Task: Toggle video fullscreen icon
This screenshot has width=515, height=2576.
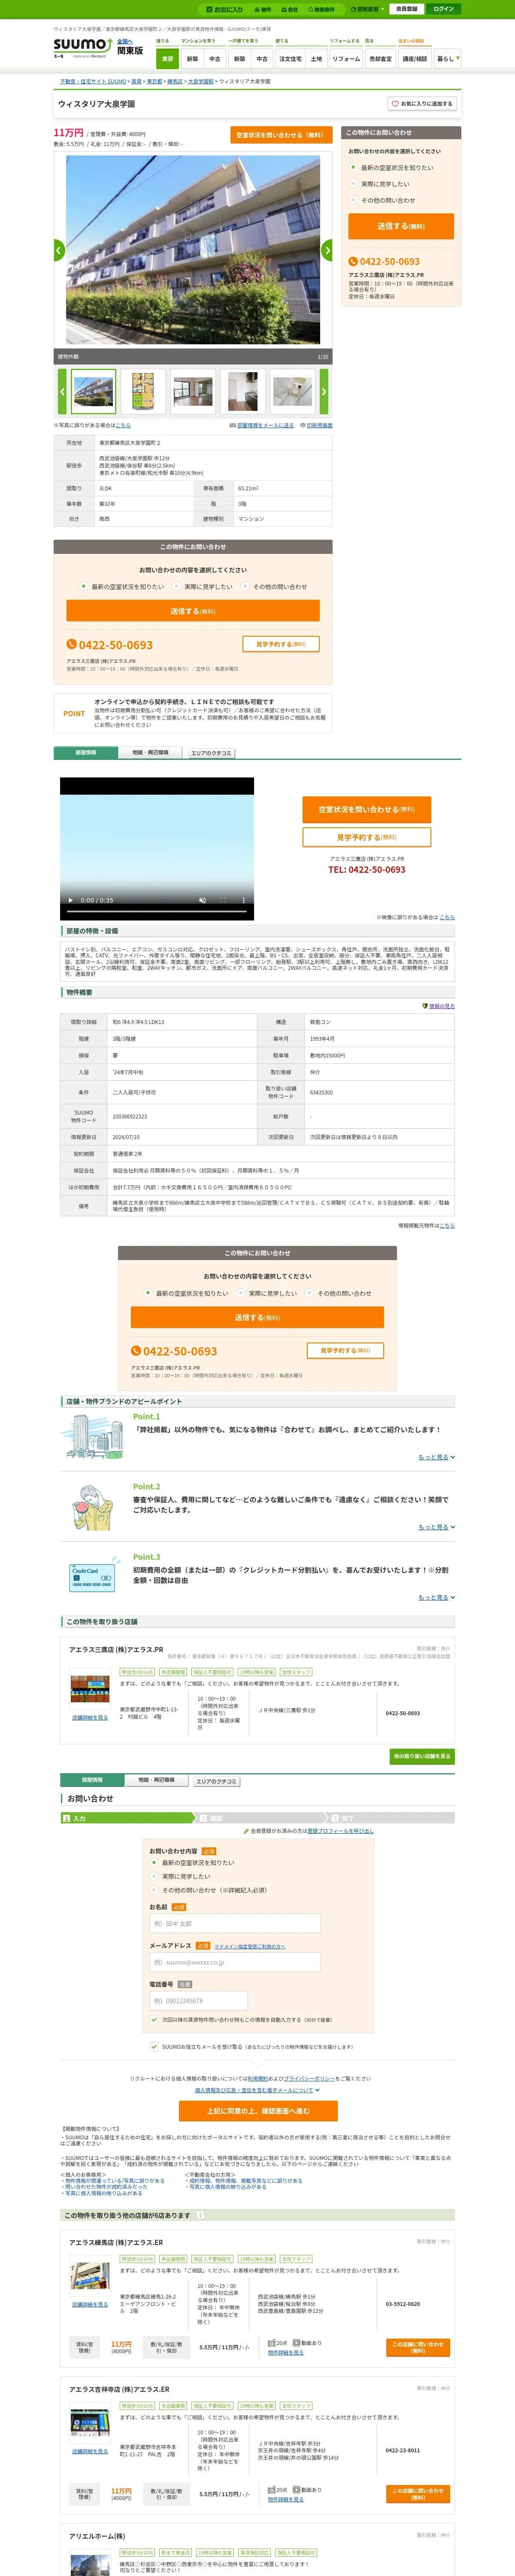Action: tap(223, 900)
